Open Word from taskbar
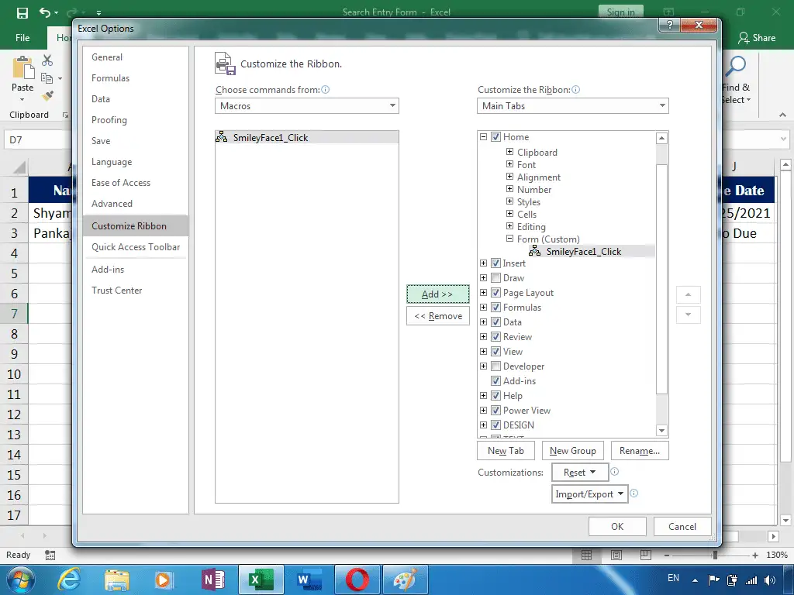Viewport: 794px width, 595px height. 309,580
